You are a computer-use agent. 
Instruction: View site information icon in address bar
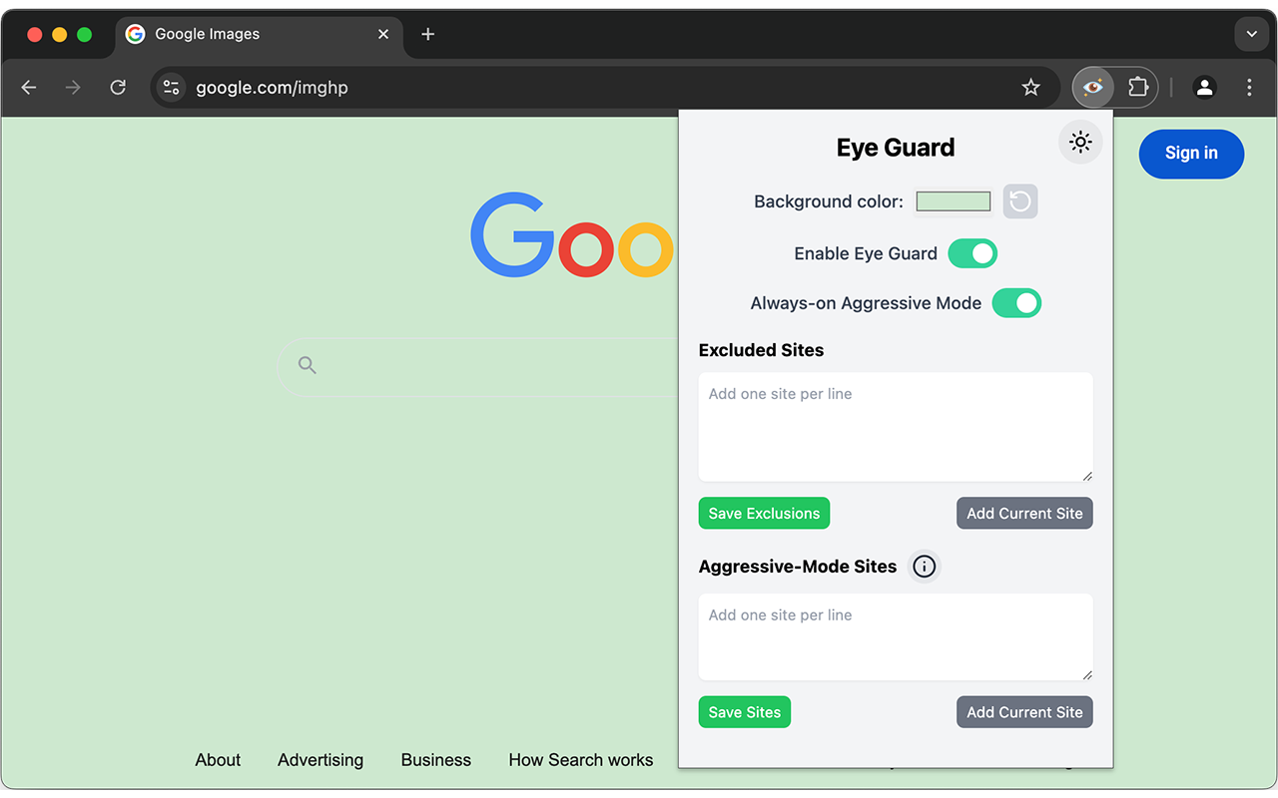[172, 88]
